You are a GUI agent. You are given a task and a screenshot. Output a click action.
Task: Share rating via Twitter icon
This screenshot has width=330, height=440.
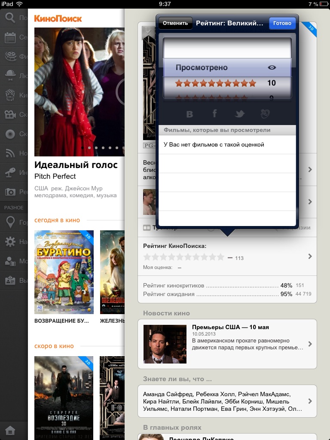239,114
